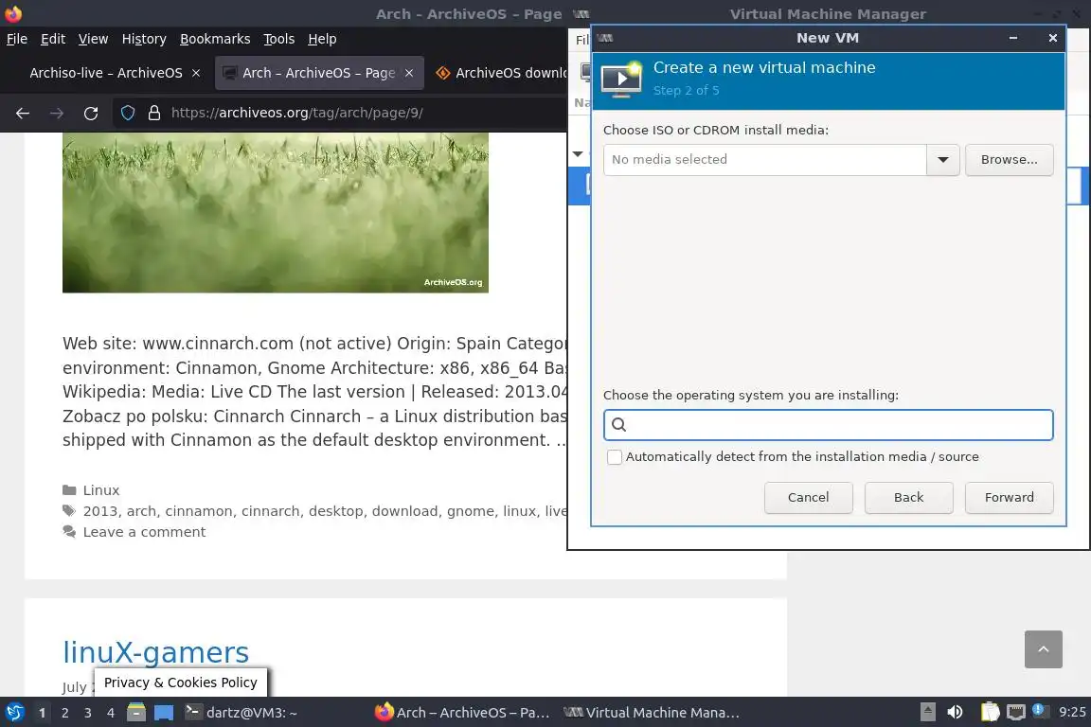1091x727 pixels.
Task: Switch to workspace 1
Action: tap(42, 713)
